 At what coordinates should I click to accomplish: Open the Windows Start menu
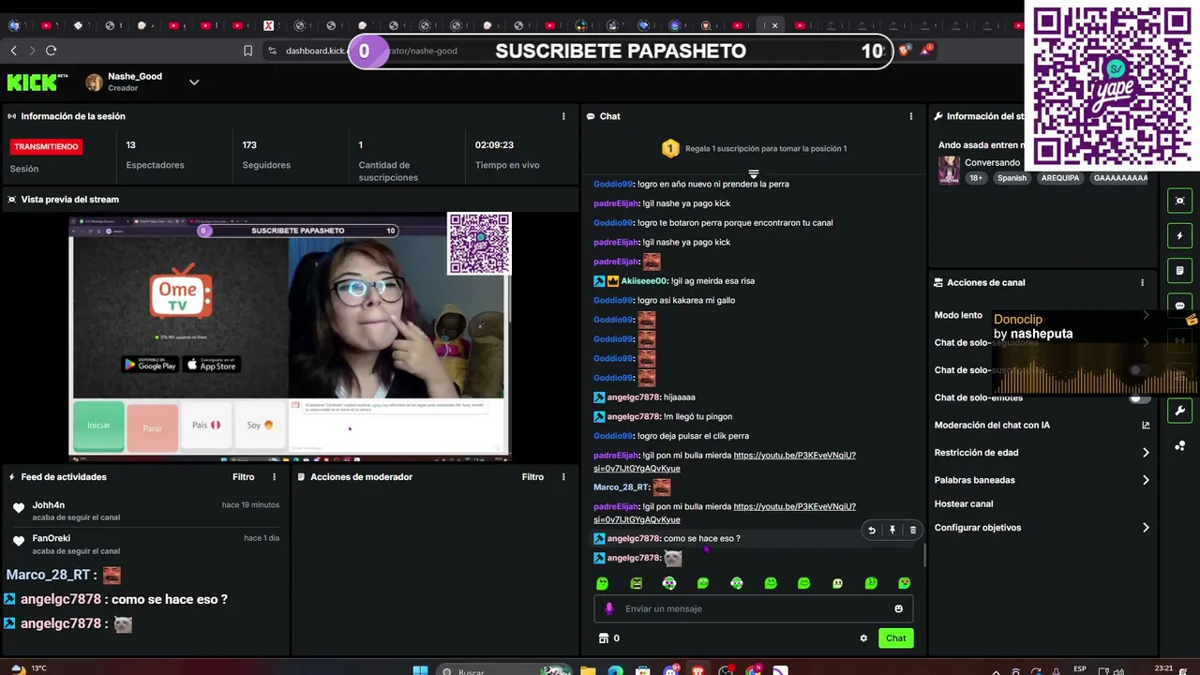pyautogui.click(x=421, y=671)
